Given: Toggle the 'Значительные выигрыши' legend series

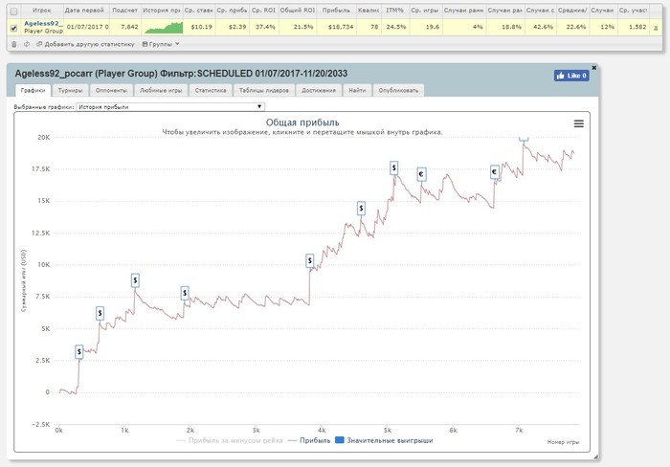Looking at the screenshot, I should pyautogui.click(x=384, y=440).
